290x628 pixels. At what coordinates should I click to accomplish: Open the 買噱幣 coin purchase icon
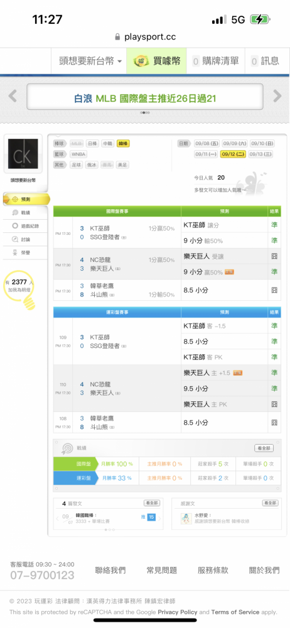pyautogui.click(x=141, y=61)
